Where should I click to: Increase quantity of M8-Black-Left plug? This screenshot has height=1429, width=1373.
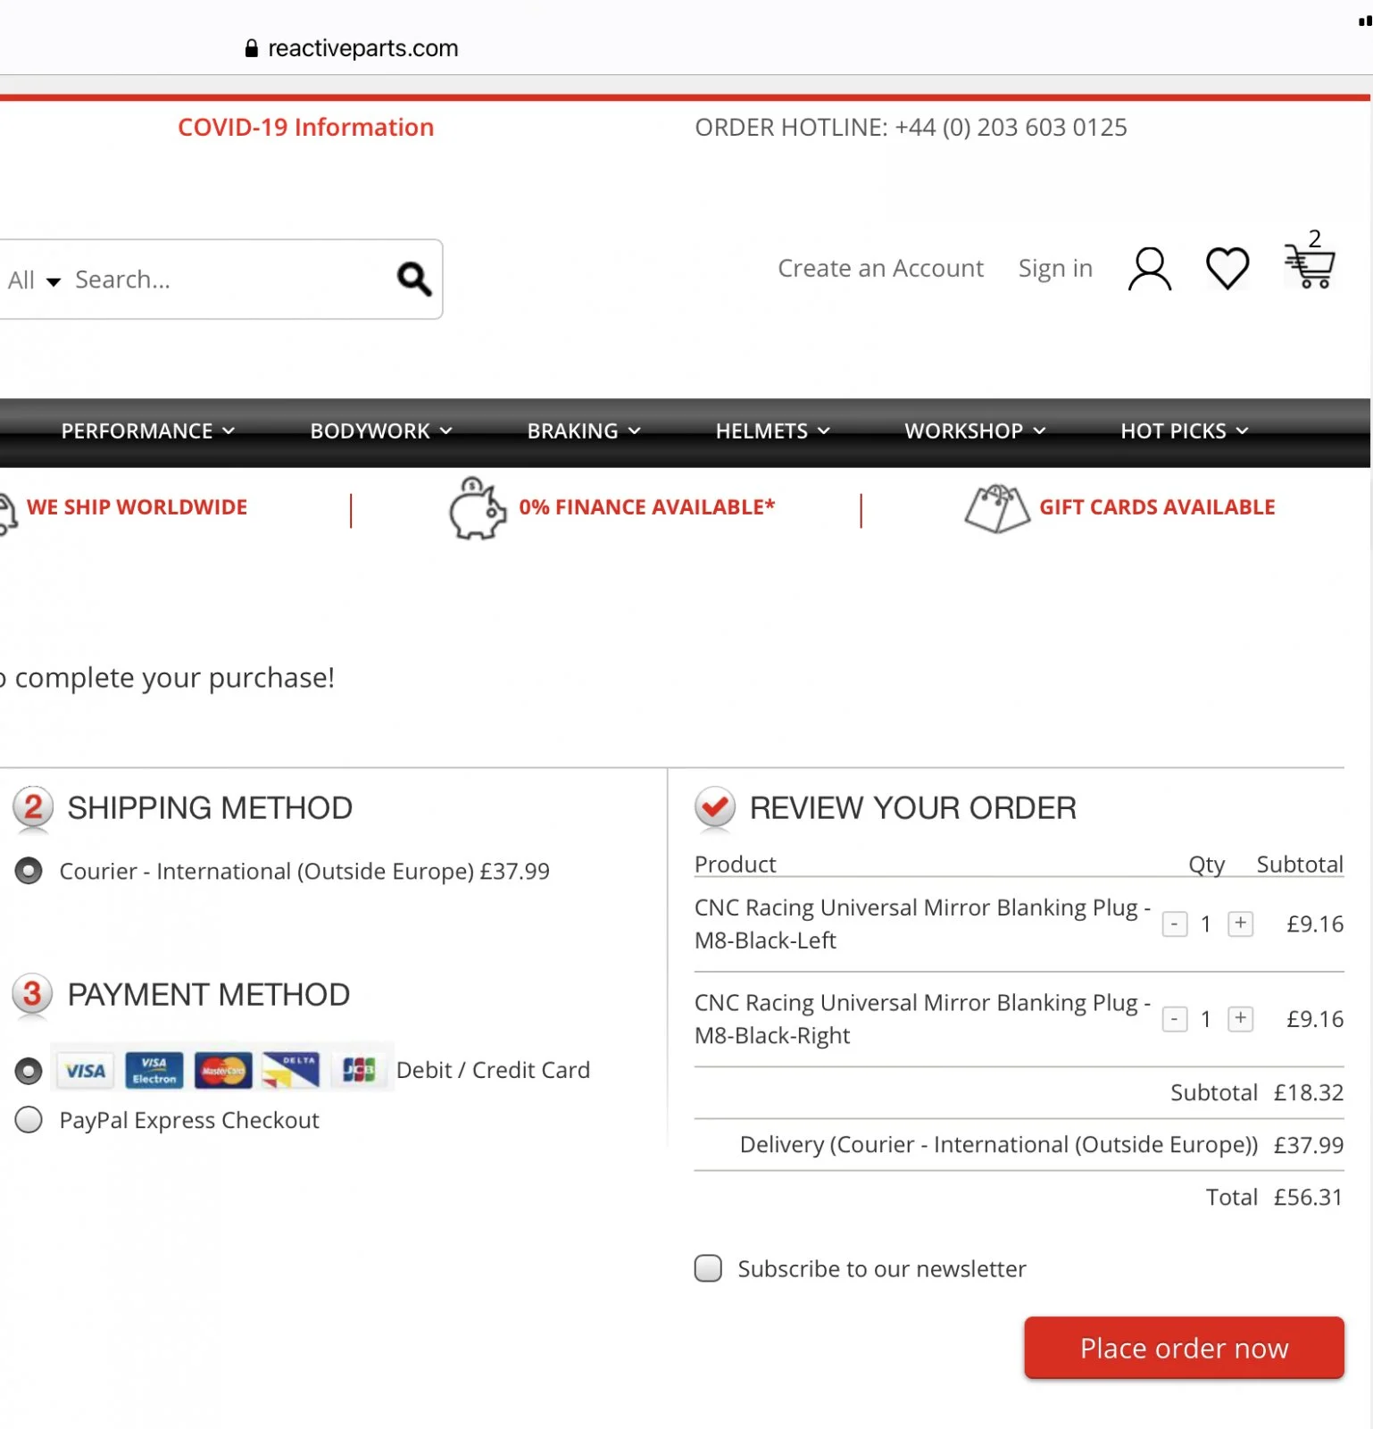coord(1240,923)
